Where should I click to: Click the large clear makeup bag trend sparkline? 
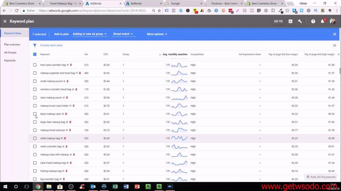coord(179,122)
